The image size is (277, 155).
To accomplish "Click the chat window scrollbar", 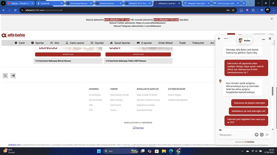I will (x=273, y=91).
